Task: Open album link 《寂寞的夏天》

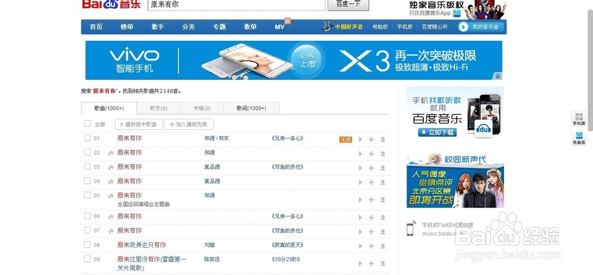Action: [x=288, y=245]
